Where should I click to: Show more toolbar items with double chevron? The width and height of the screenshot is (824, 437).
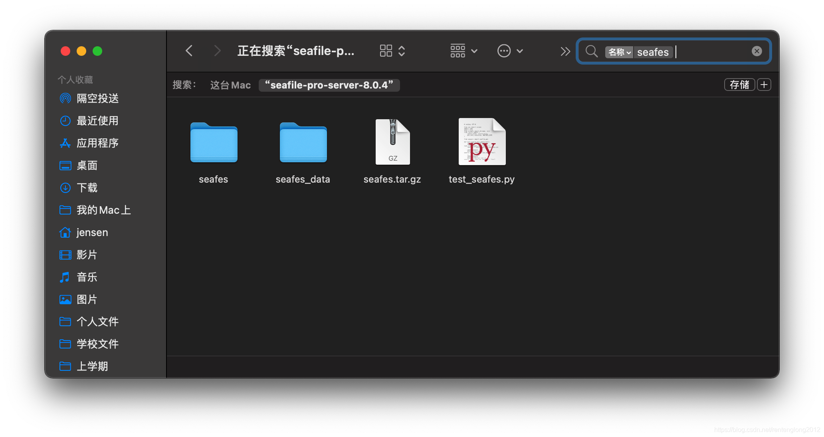[565, 51]
